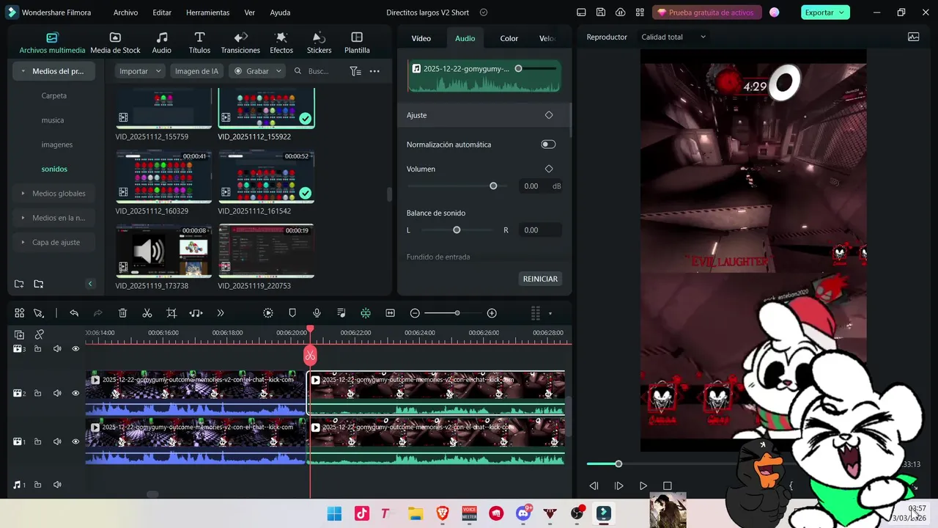The image size is (938, 528).
Task: Split the clip with scissors tool
Action: (x=147, y=313)
